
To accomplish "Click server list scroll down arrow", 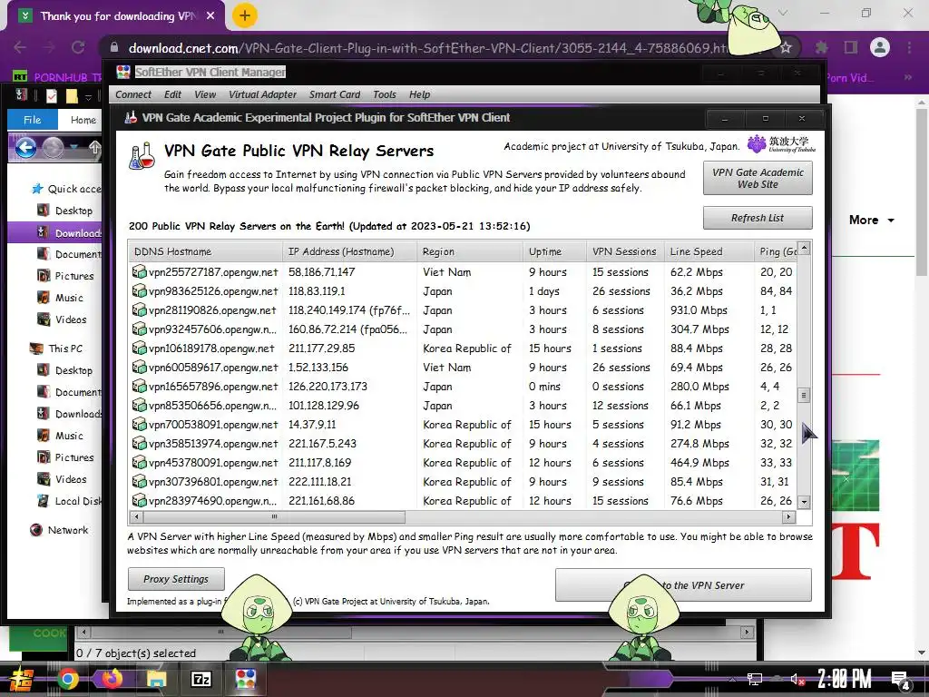I will click(804, 502).
